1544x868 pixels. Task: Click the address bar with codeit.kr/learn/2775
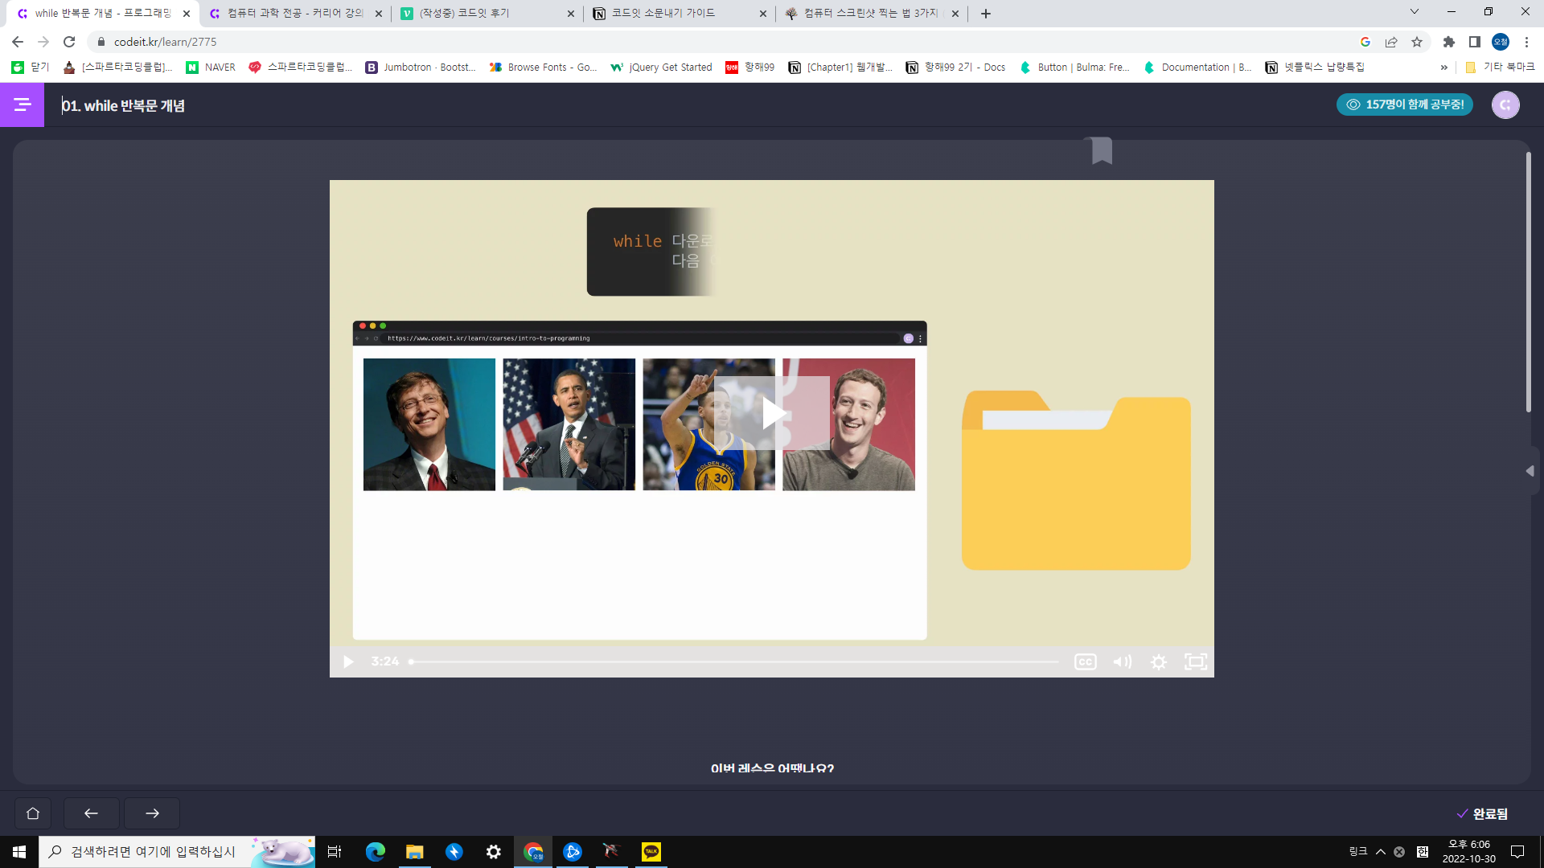[x=724, y=42]
